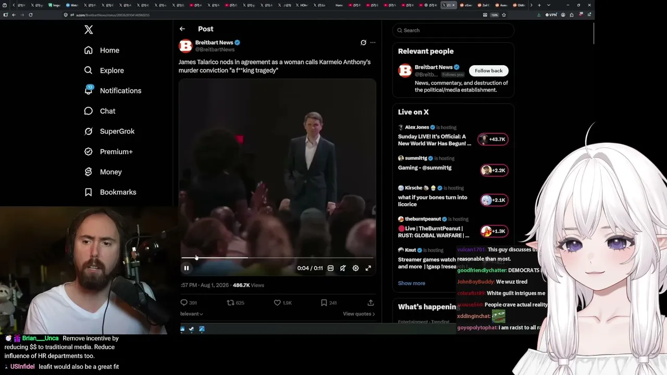
Task: Click the browser page scrollbar
Action: coord(593,34)
